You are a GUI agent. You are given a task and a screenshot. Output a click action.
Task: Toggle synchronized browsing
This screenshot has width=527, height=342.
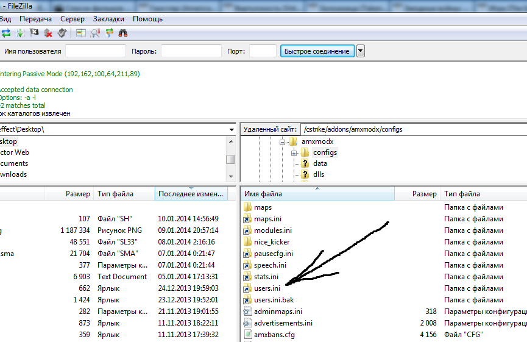pos(109,33)
